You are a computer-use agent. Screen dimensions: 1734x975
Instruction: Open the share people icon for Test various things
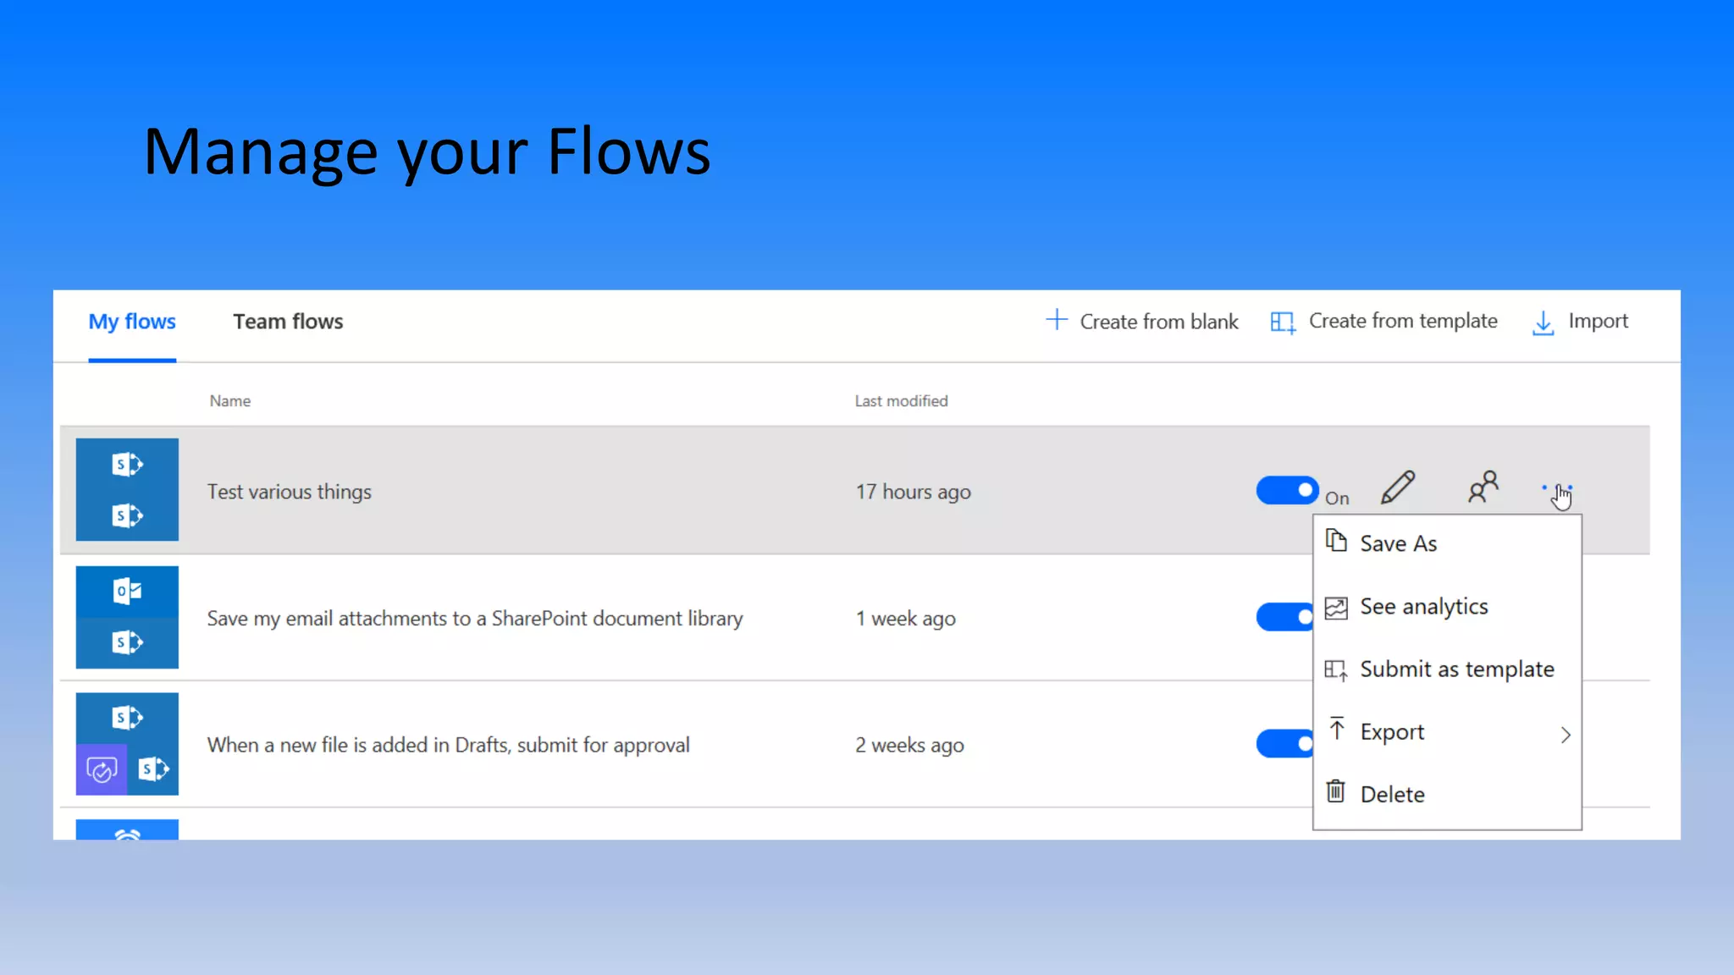(x=1483, y=487)
